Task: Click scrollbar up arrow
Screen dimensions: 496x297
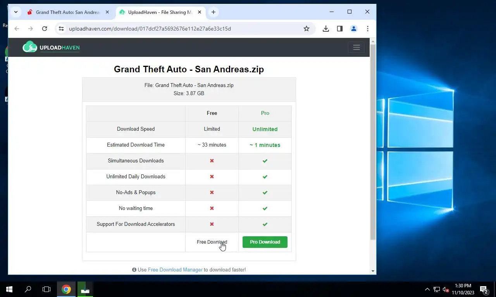Action: (373, 41)
